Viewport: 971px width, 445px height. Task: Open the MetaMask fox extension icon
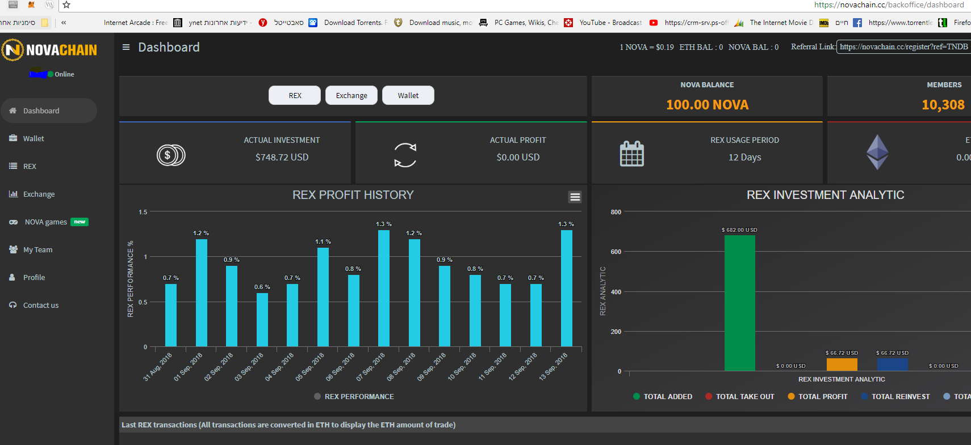click(x=31, y=5)
